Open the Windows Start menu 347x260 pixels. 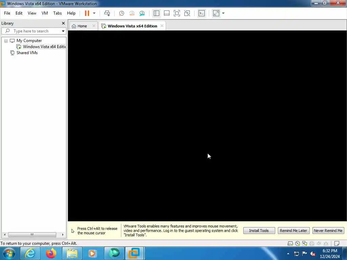pyautogui.click(x=9, y=253)
